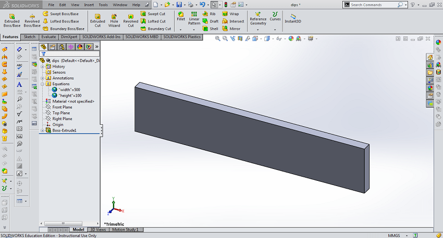Show more manager tabs with chevron
443x238 pixels.
(x=96, y=47)
